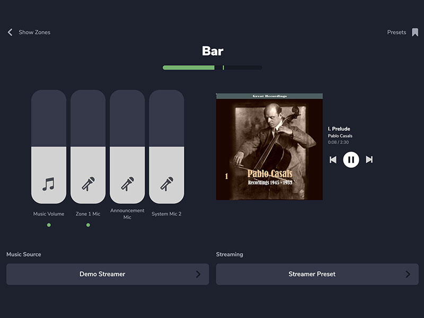Pause the currently playing track
This screenshot has height=318, width=424.
point(351,160)
